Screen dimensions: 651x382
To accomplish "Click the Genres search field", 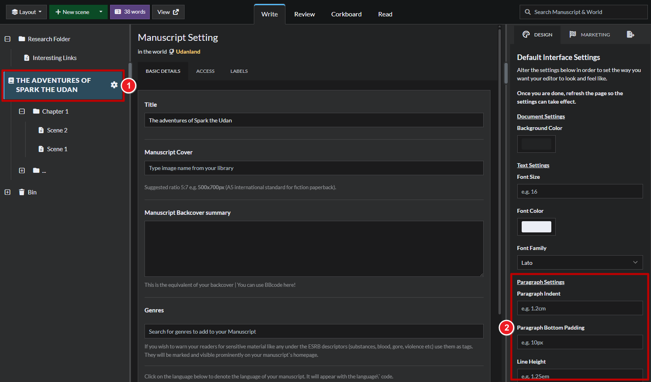I will [314, 331].
